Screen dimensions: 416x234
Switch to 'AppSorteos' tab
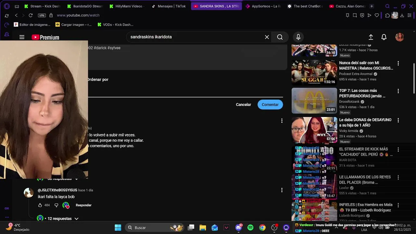[x=264, y=6]
